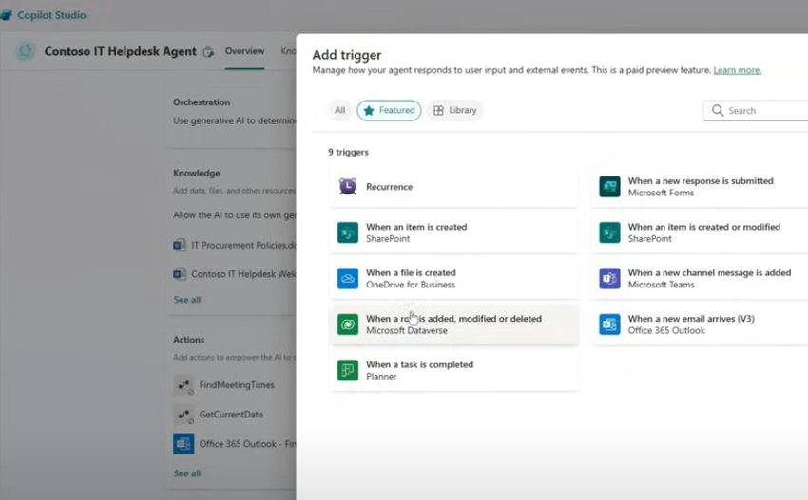
Task: Click the Microsoft Forms trigger icon
Action: click(609, 186)
